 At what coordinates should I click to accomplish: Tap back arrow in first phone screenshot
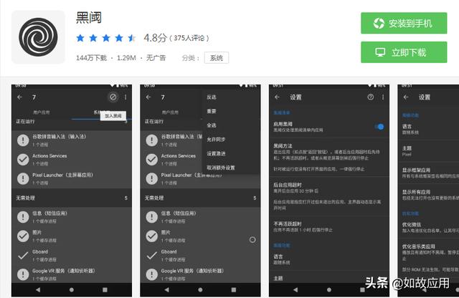[x=19, y=97]
